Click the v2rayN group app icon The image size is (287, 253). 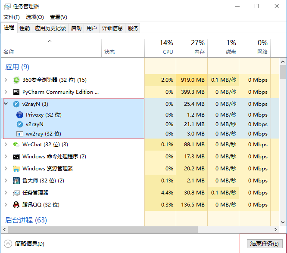[x=16, y=104]
